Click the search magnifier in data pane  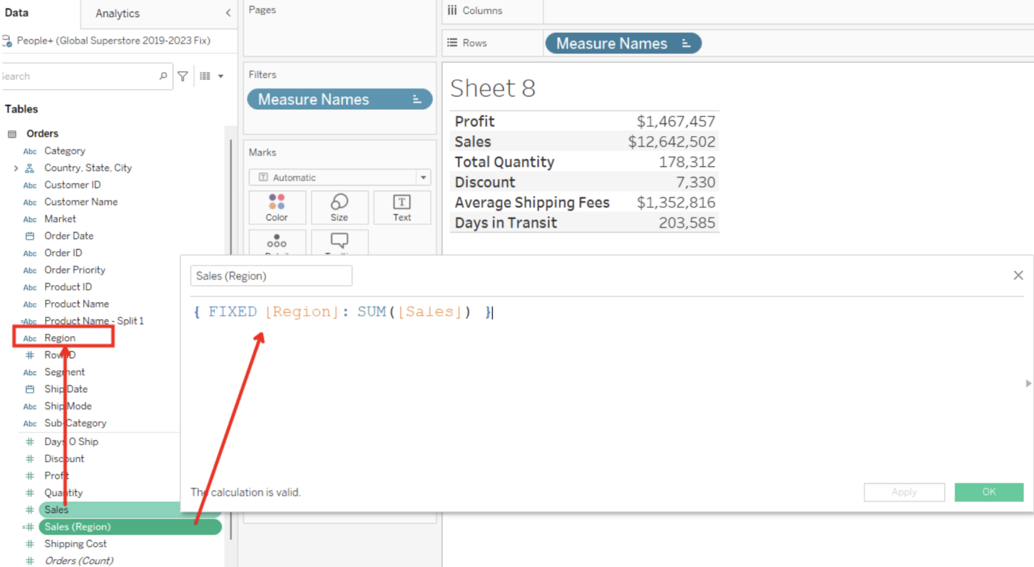point(162,75)
